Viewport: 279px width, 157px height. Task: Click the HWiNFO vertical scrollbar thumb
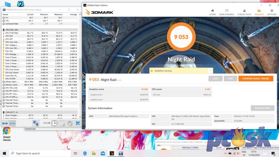click(x=80, y=69)
